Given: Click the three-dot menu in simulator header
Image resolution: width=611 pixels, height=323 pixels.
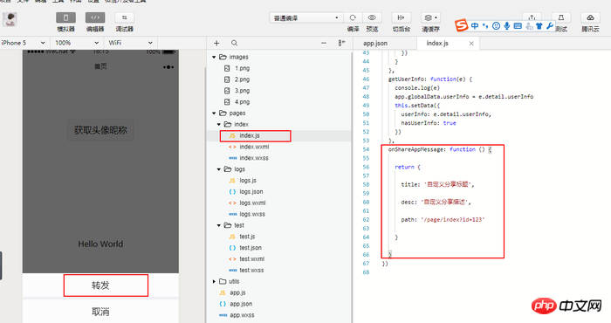Looking at the screenshot, I should [168, 67].
